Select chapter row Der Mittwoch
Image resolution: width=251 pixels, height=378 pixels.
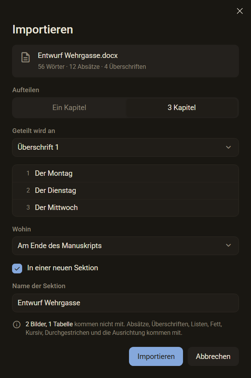pyautogui.click(x=125, y=208)
